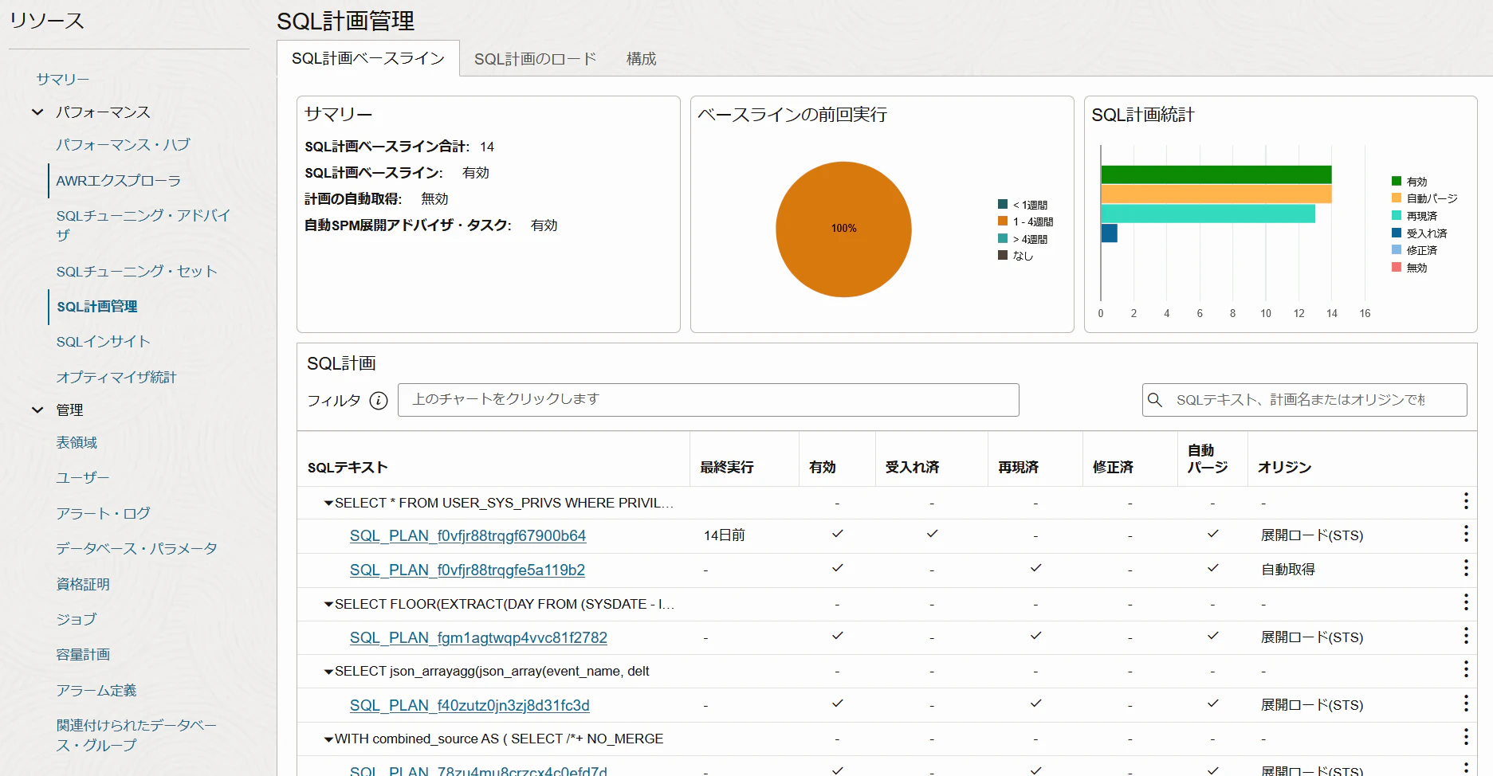Click the 無効 legend swatch in SQL計画統計
Image resolution: width=1493 pixels, height=776 pixels.
[1397, 268]
